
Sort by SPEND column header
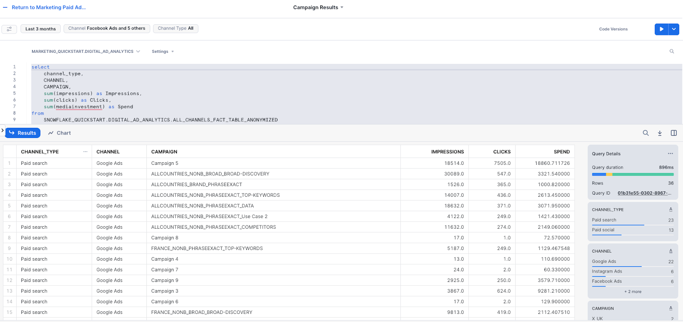pyautogui.click(x=562, y=152)
